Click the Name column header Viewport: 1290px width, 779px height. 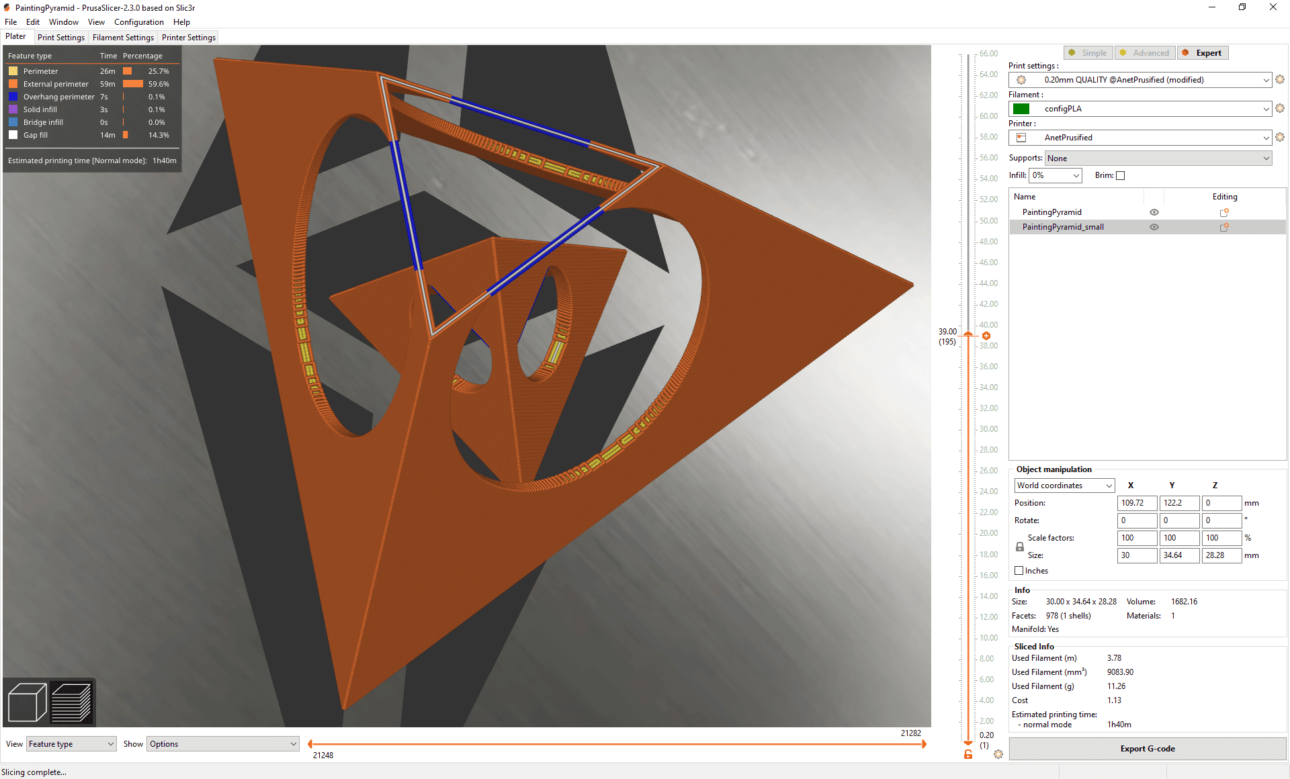tap(1076, 197)
